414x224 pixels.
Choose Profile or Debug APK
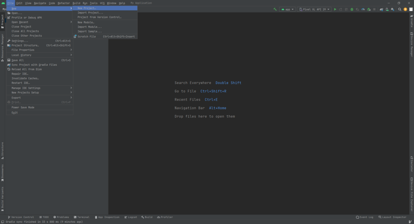coord(40,18)
